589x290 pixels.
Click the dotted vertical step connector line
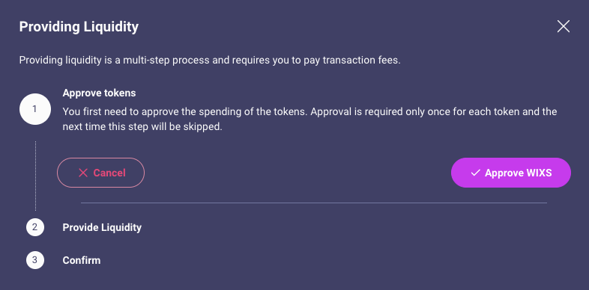[x=35, y=176]
